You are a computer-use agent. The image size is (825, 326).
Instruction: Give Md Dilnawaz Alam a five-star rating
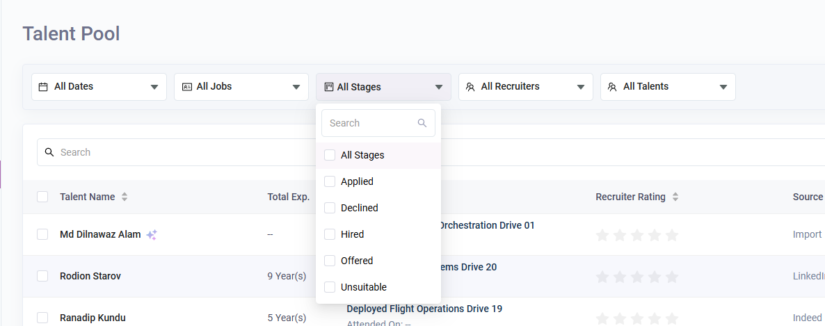click(672, 235)
